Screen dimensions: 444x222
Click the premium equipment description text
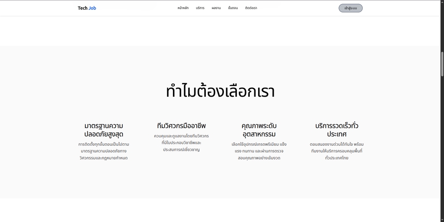click(x=259, y=151)
